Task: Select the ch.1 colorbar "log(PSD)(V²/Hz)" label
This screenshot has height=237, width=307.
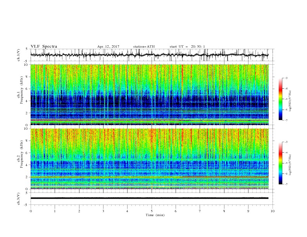Action: point(290,101)
